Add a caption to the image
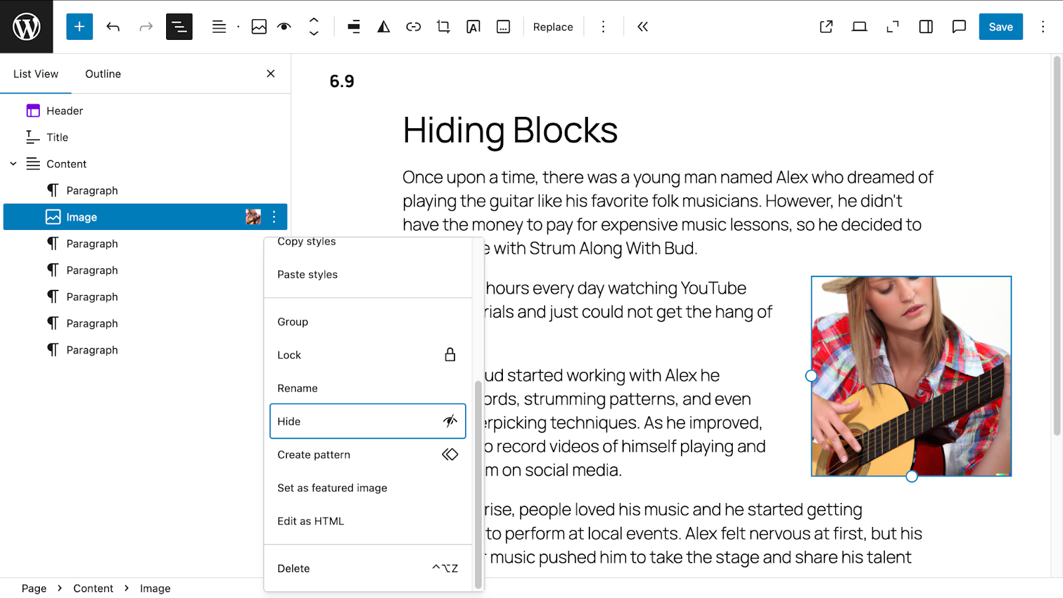The width and height of the screenshot is (1063, 598). click(502, 27)
